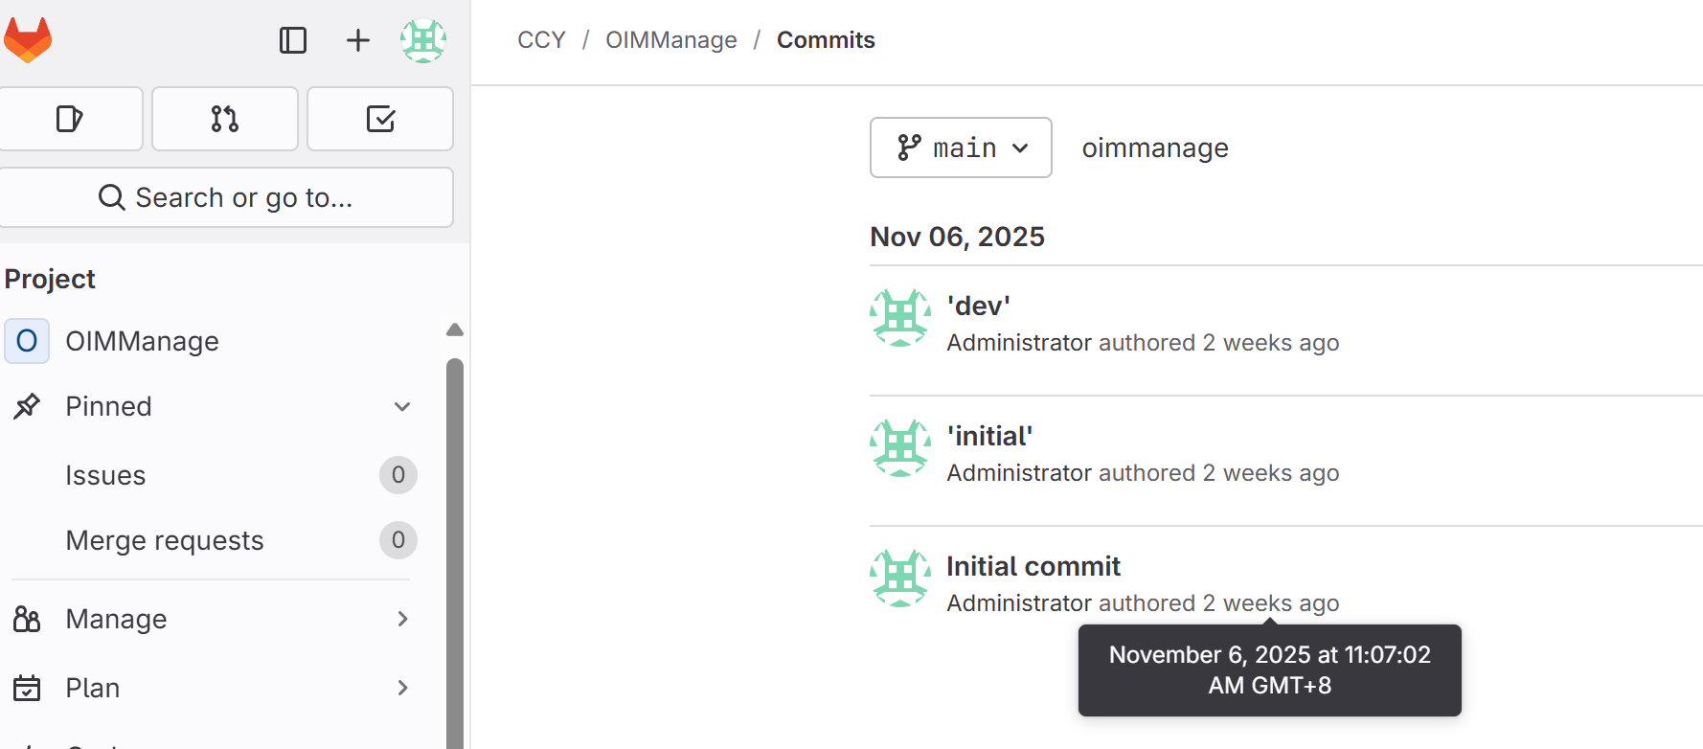Open the 'initial' commit link

(x=989, y=436)
